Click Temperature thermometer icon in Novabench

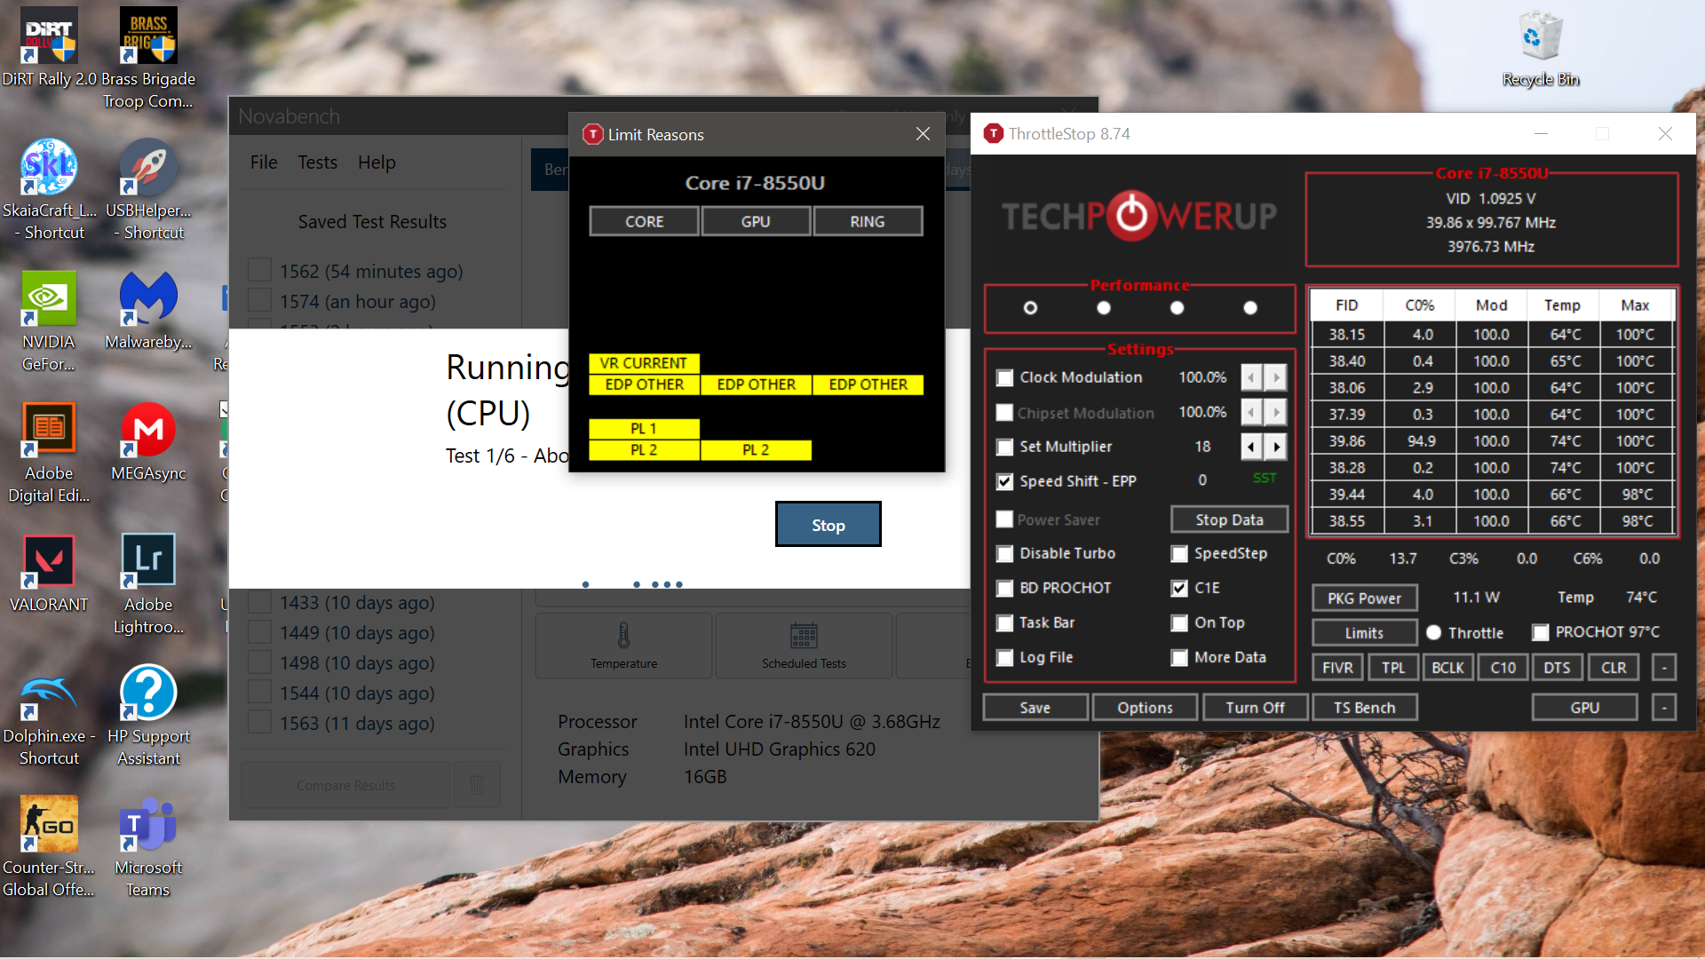tap(623, 636)
